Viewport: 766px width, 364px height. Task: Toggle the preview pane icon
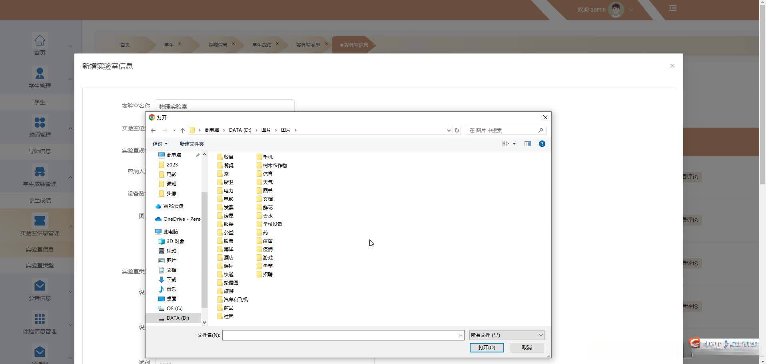[x=527, y=144]
